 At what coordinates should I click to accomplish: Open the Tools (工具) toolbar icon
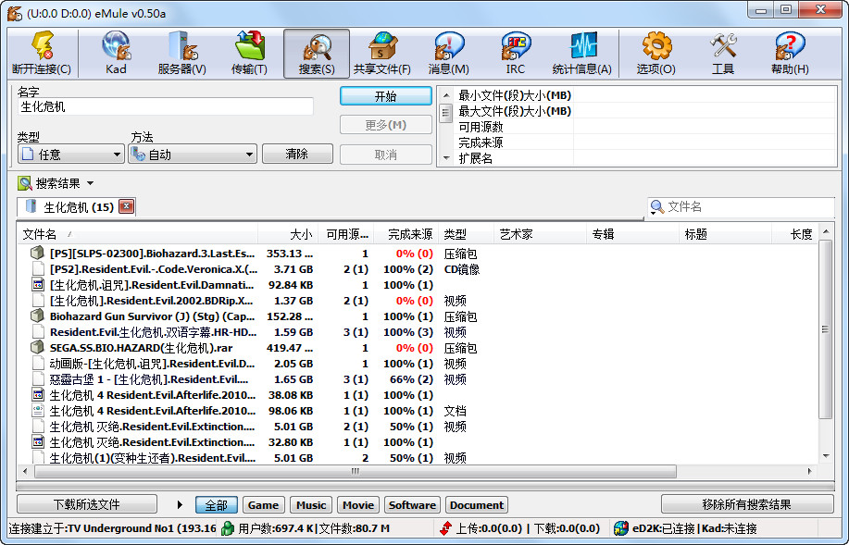point(723,53)
